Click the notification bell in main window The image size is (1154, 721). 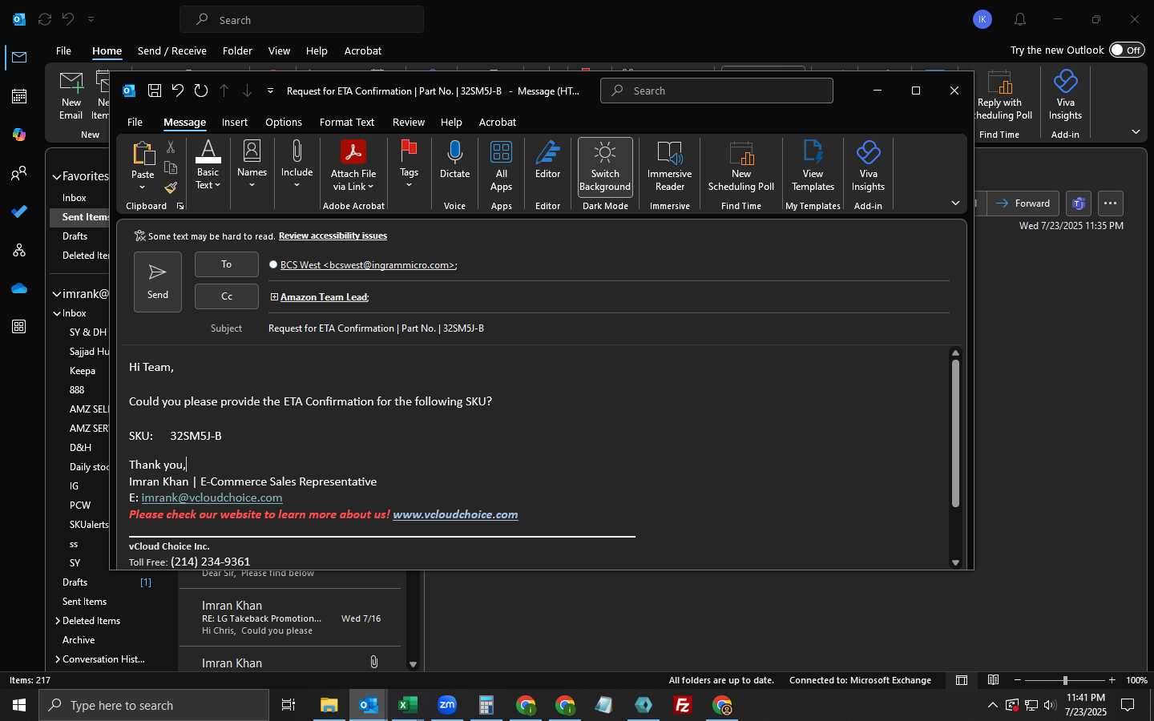[x=1020, y=19]
